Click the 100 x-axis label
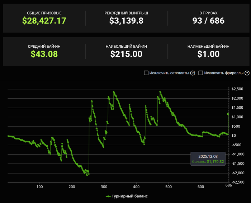The height and width of the screenshot is (203, 251). coord(39,187)
